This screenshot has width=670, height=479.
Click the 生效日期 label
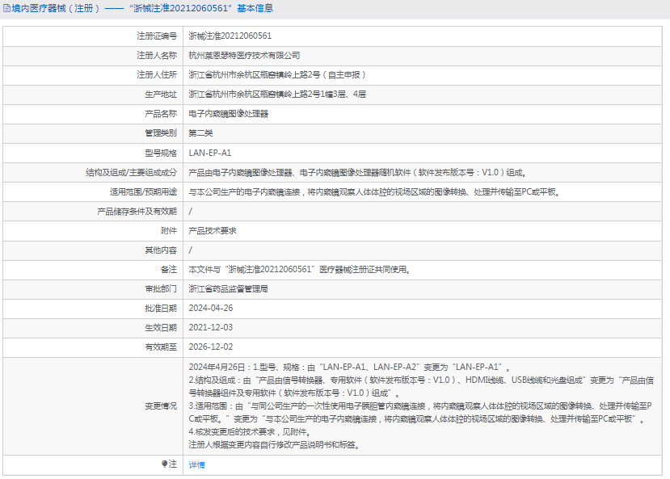[x=161, y=327]
